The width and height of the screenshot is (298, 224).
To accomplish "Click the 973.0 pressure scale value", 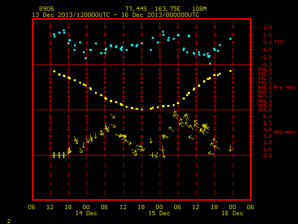I will pos(264,70).
